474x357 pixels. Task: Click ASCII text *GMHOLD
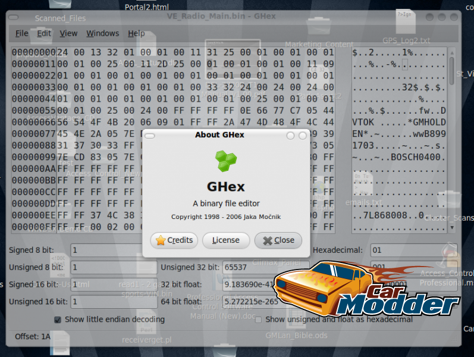[x=426, y=122]
